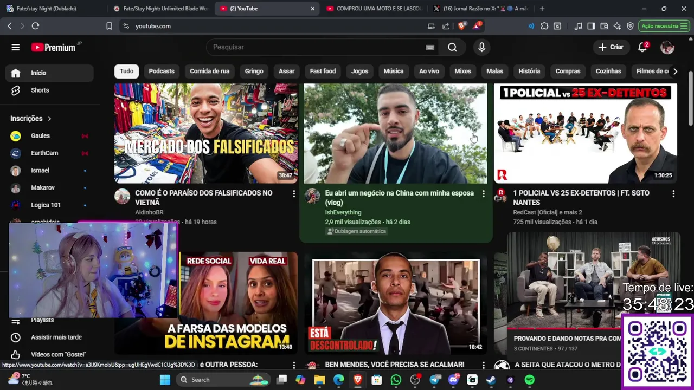Screen dimensions: 694x390
Task: Open Discord from the taskbar
Action: pyautogui.click(x=453, y=380)
